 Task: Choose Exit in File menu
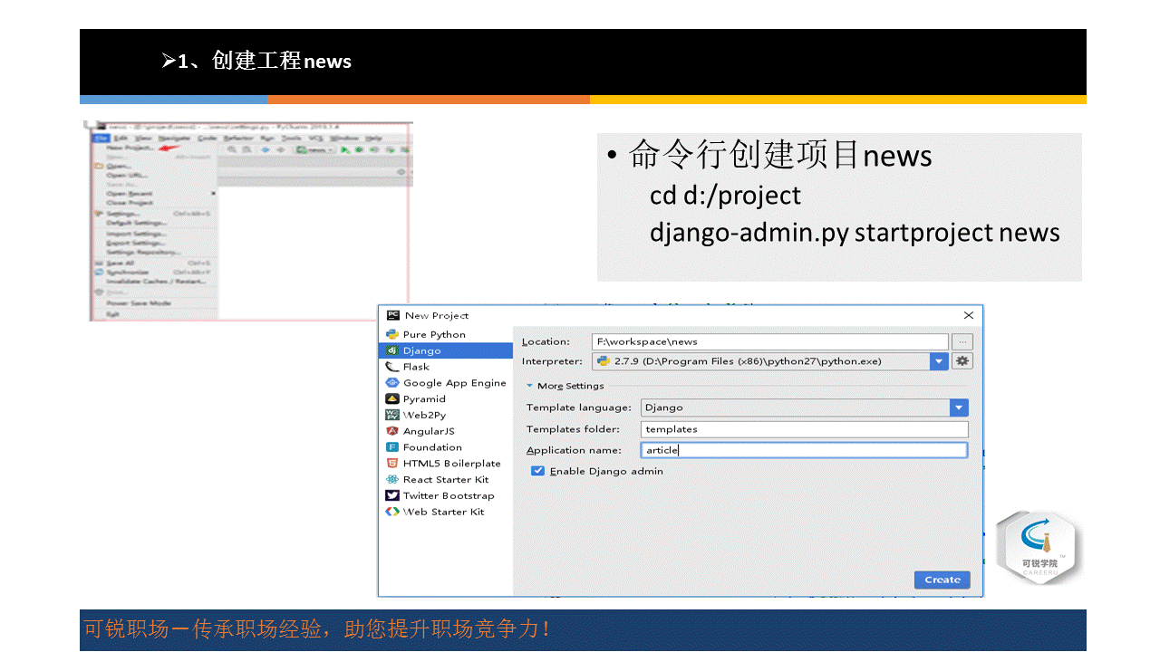tap(154, 314)
